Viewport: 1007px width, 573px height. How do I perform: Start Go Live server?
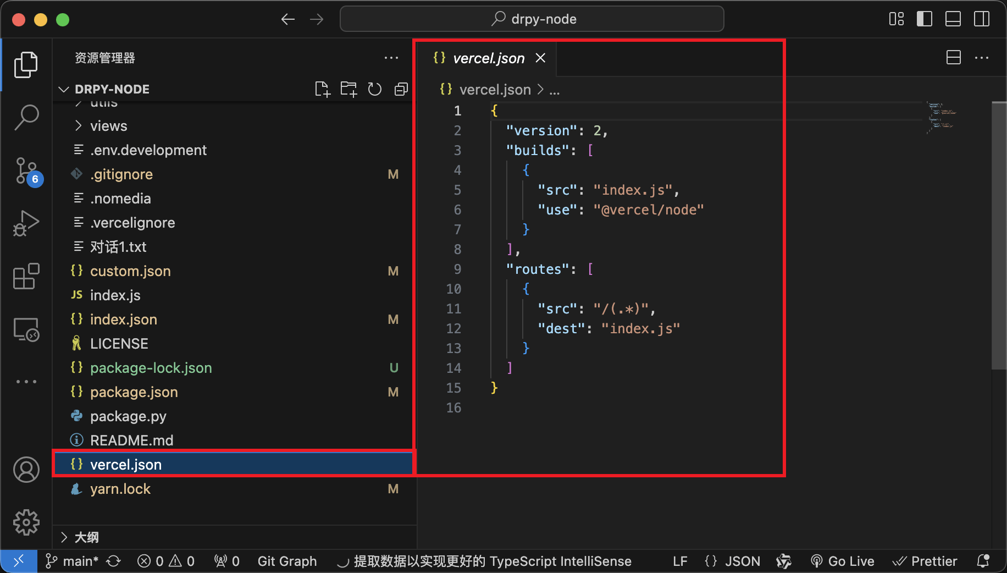843,561
